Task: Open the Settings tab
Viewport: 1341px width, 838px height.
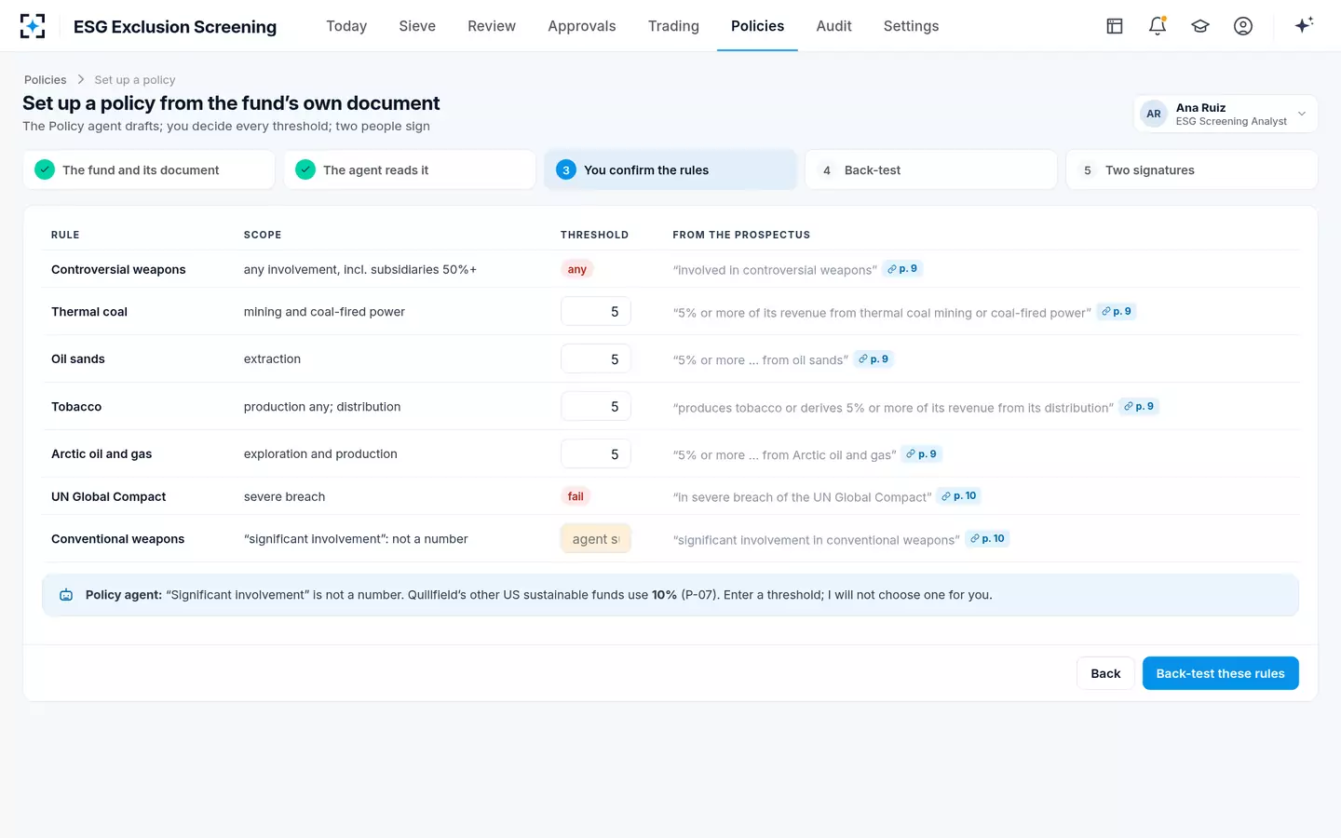Action: click(x=911, y=26)
